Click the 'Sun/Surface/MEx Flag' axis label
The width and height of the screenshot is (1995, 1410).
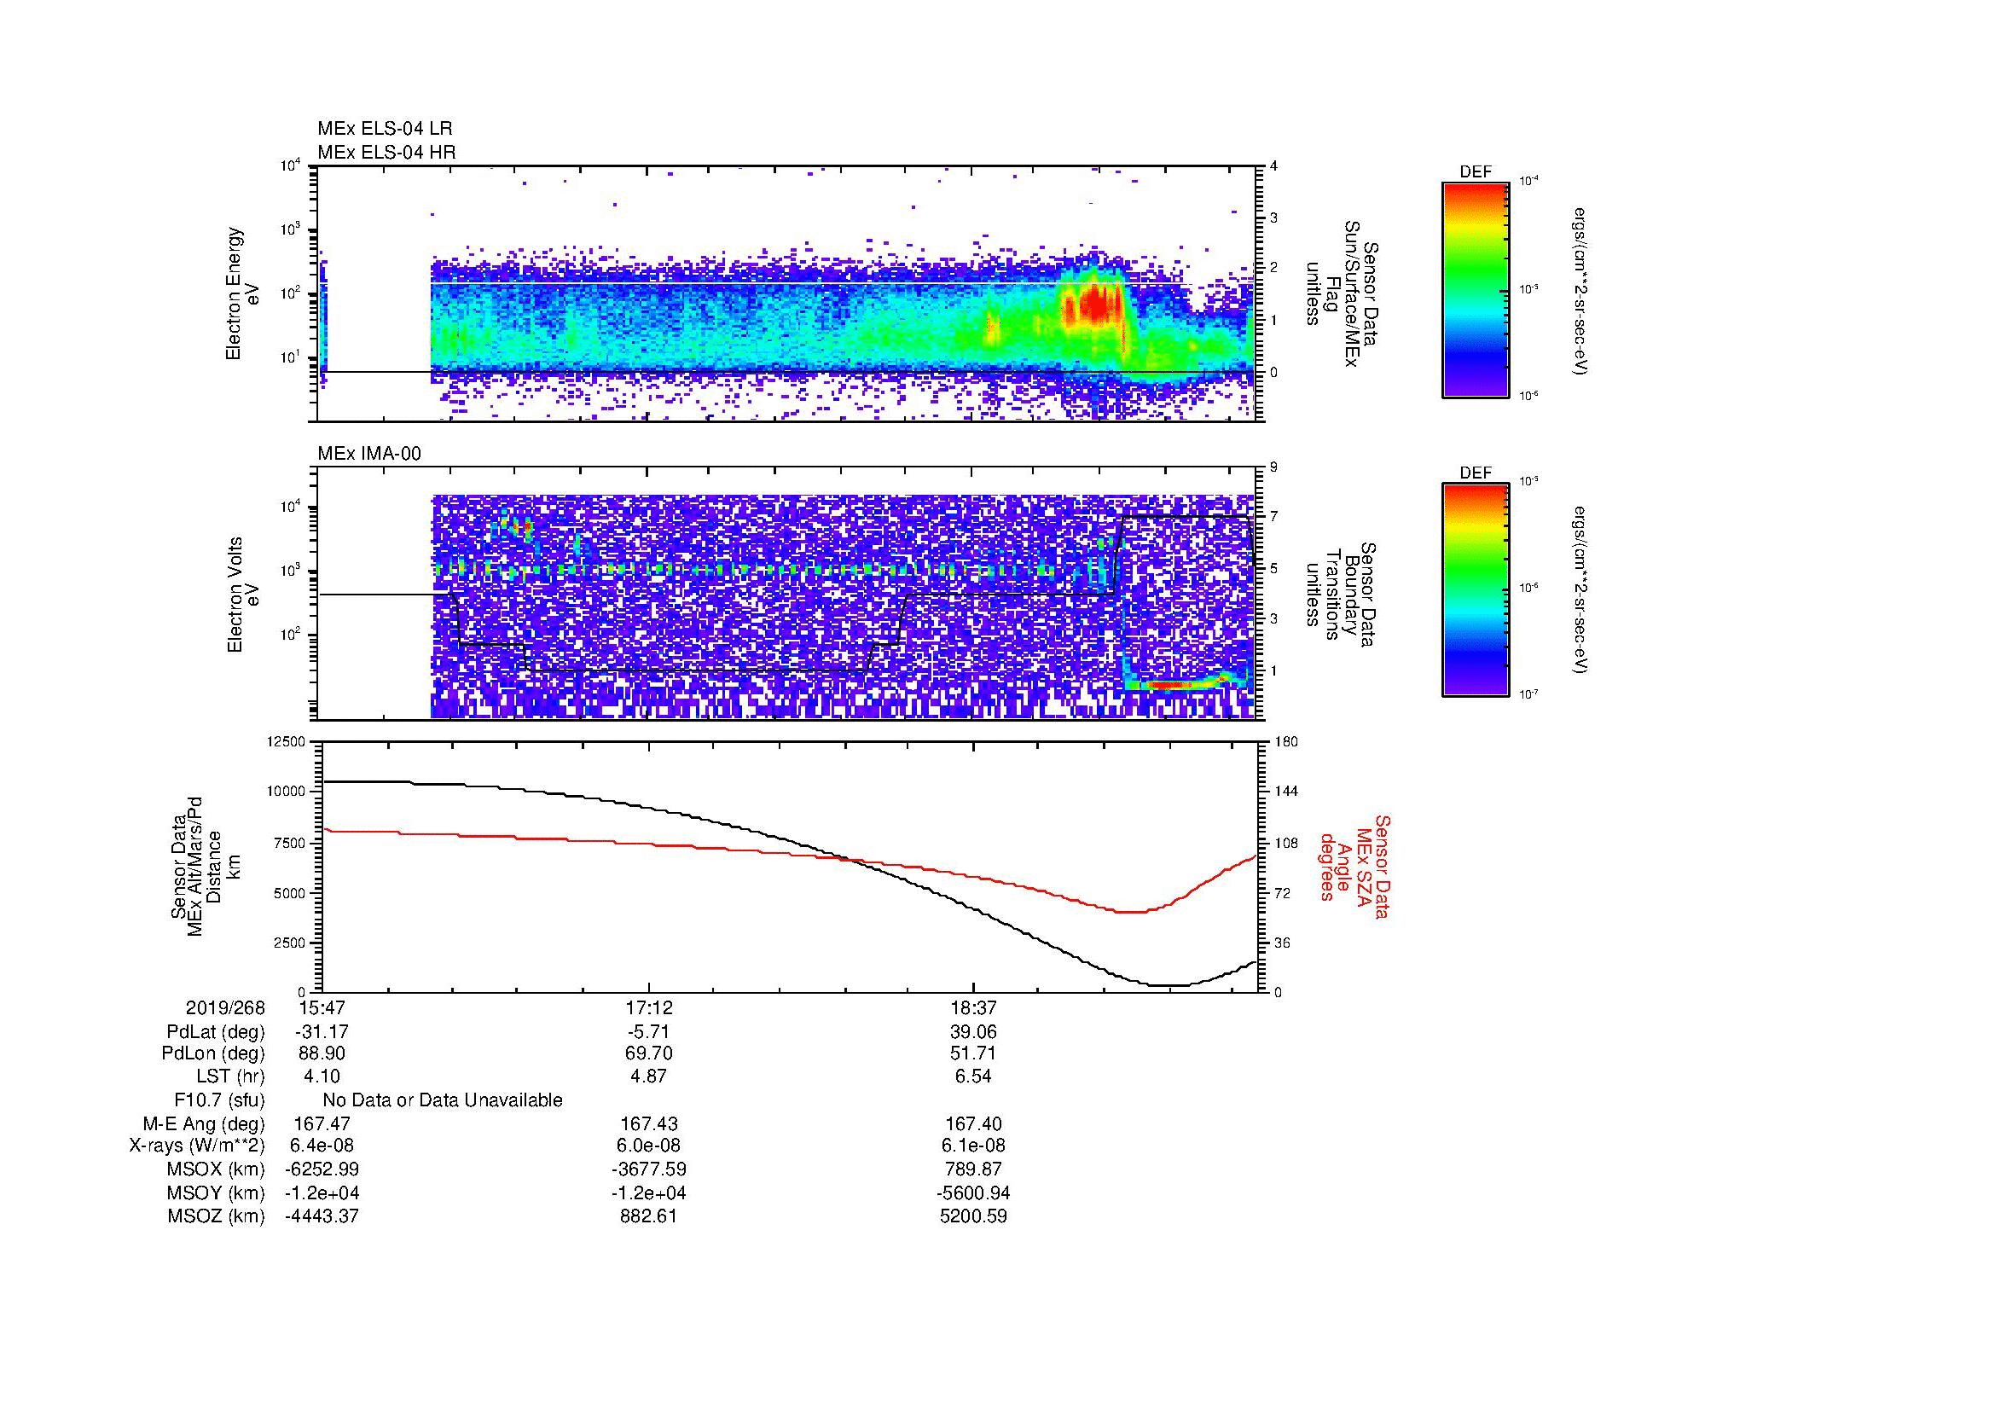(1342, 293)
